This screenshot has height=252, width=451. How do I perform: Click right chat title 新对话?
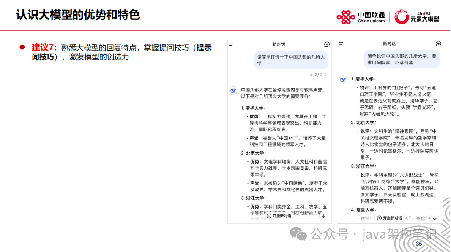(389, 43)
